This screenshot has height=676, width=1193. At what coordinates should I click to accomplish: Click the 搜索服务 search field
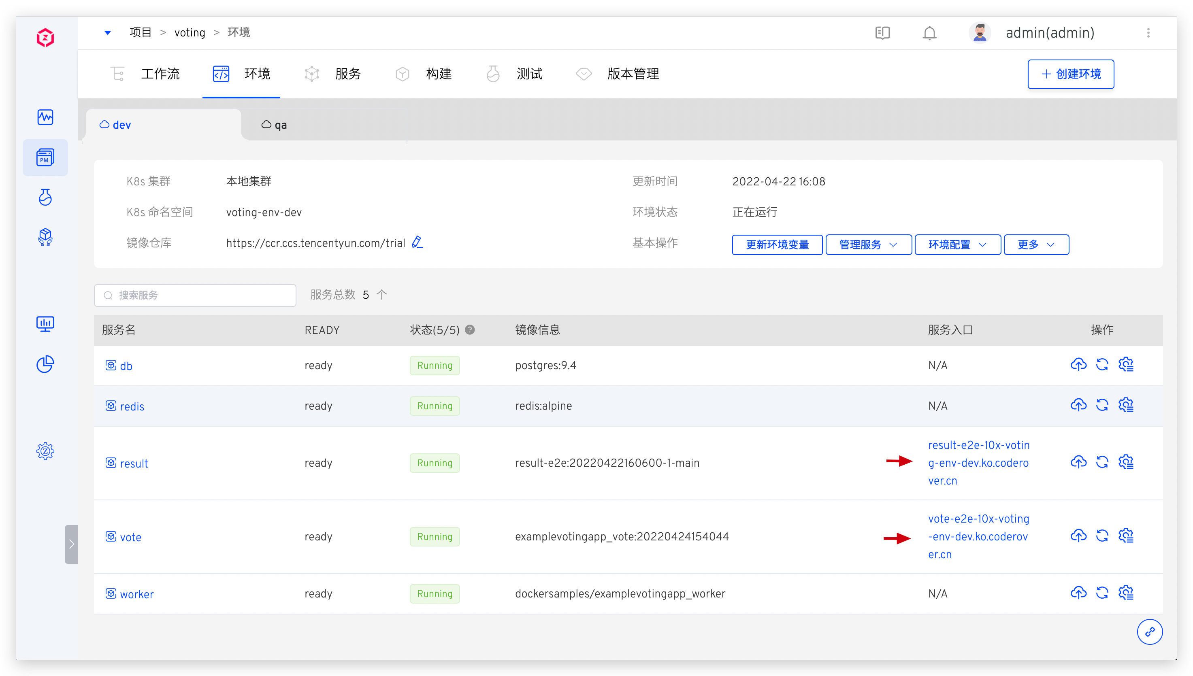click(195, 295)
